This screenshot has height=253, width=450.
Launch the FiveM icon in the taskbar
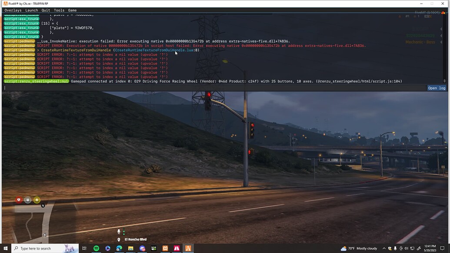pyautogui.click(x=188, y=248)
